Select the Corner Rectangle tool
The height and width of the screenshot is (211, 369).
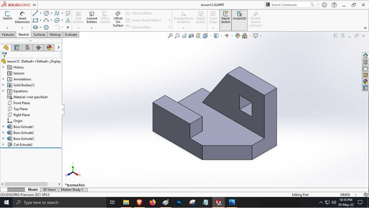35,20
